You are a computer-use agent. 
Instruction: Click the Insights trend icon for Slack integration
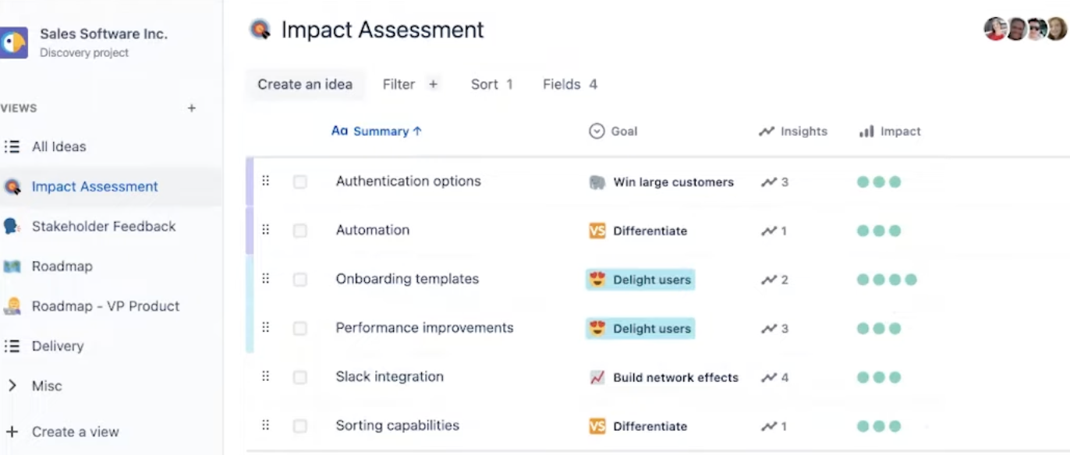[x=769, y=377]
